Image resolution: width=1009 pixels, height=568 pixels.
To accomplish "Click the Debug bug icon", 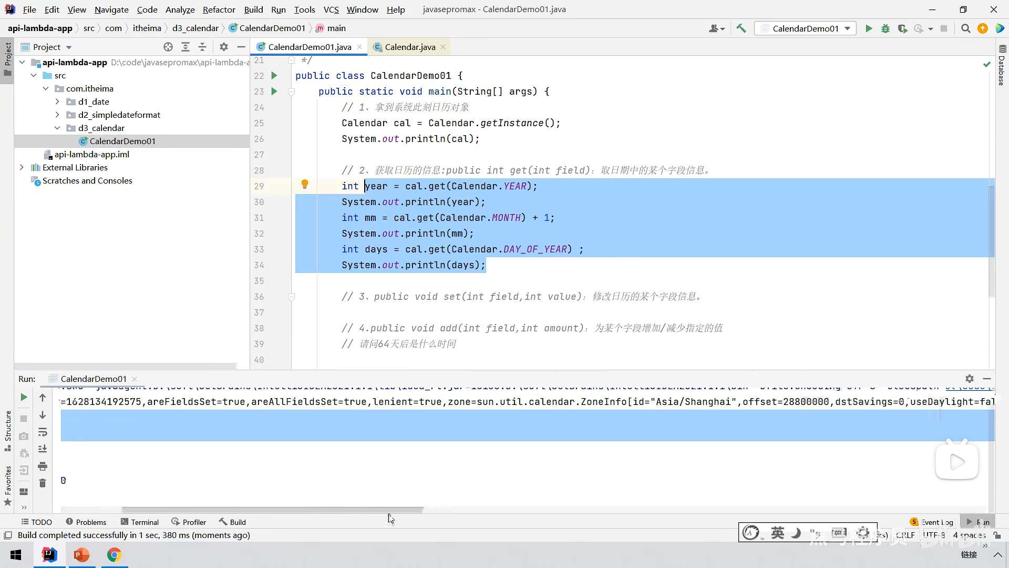I will pos(886,28).
